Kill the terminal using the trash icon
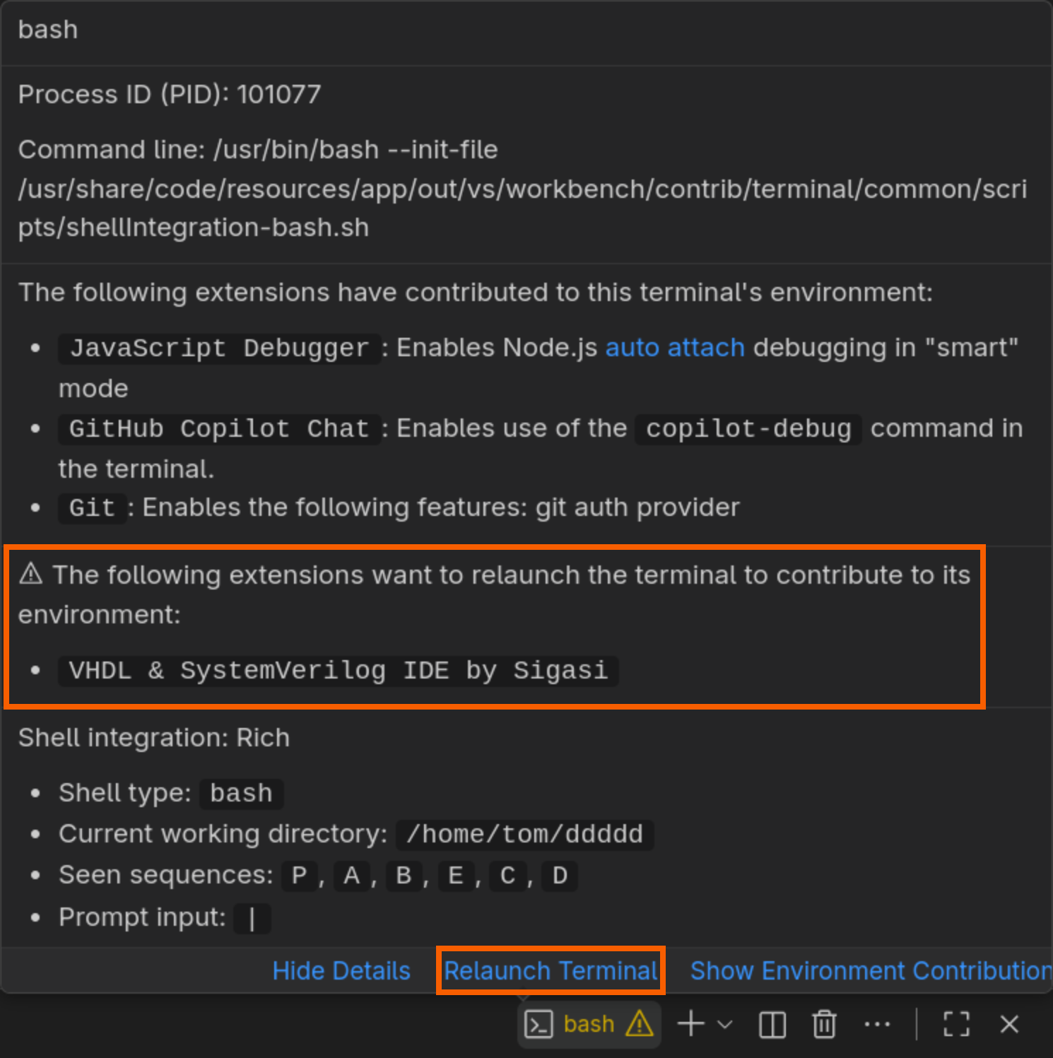Viewport: 1053px width, 1058px height. [824, 1023]
